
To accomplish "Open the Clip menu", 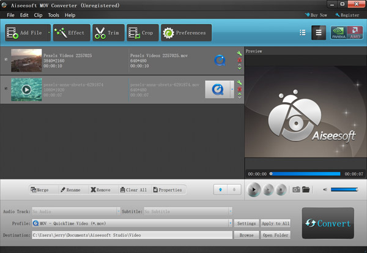I will click(x=38, y=15).
